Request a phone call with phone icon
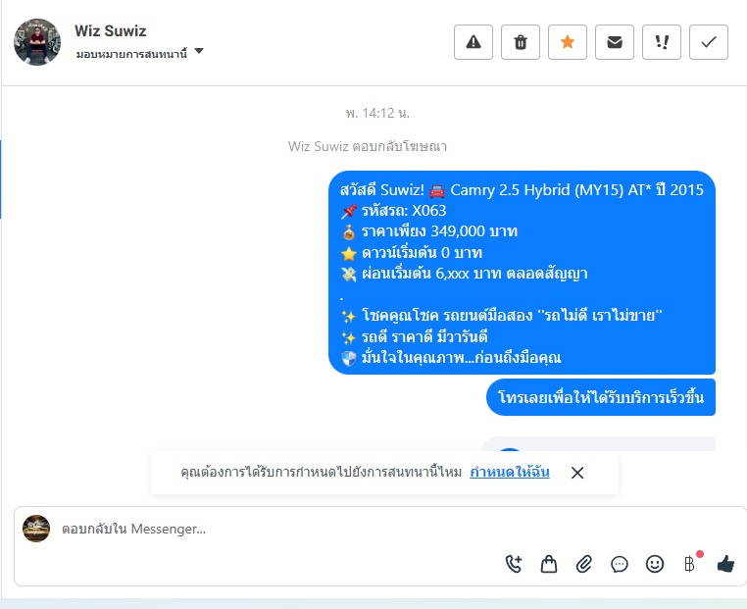 tap(514, 564)
